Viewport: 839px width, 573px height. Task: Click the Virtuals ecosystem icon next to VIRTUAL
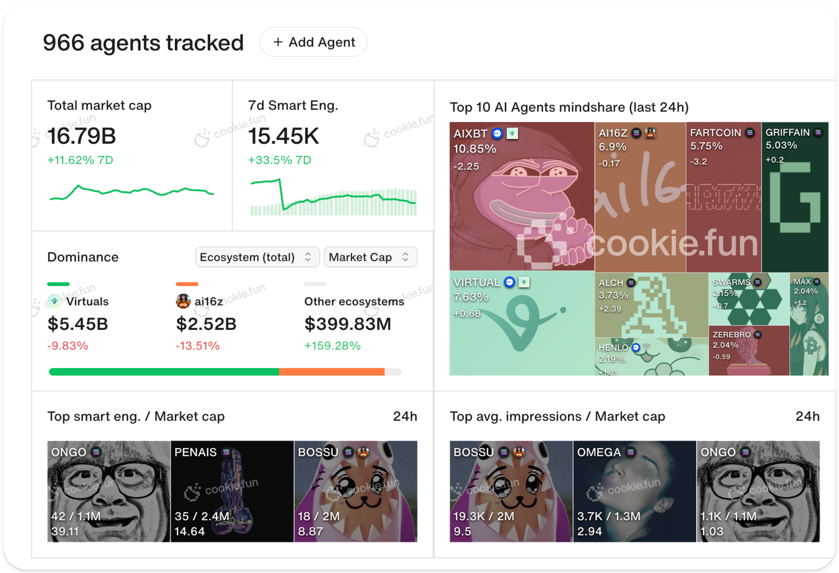click(523, 282)
